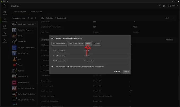Select Horizon Forbidden West program row
The height and width of the screenshot is (107, 180).
pos(24,88)
